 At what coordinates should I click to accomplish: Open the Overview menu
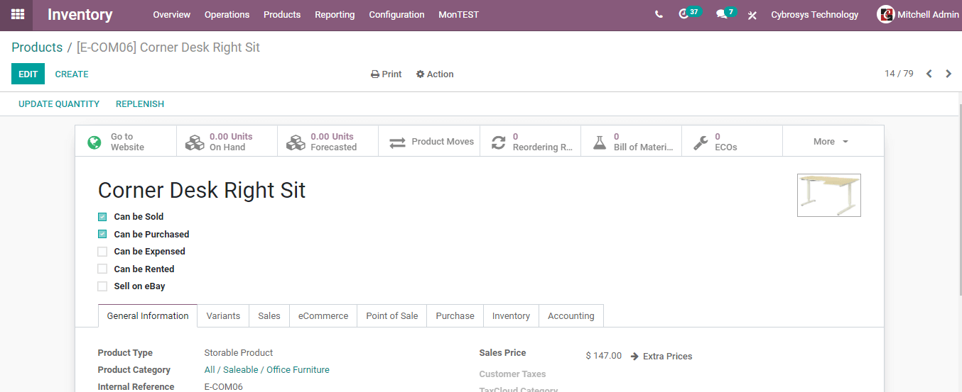[x=171, y=14]
